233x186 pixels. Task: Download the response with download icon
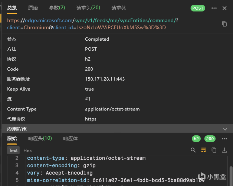click(224, 150)
